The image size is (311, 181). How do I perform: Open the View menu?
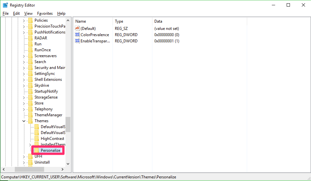(28, 13)
